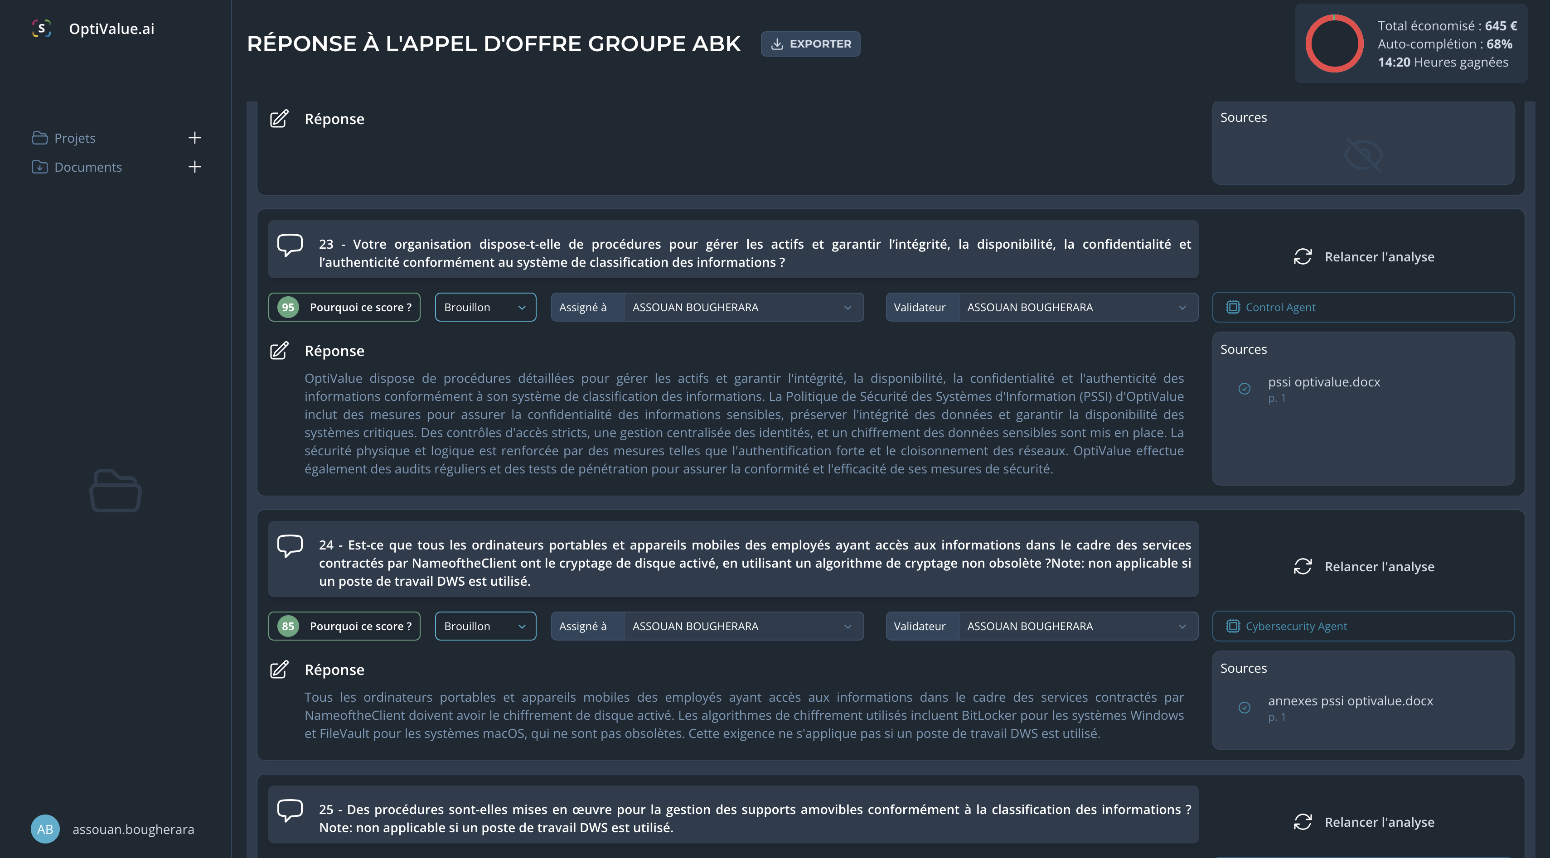
Task: Click the Cybersecurity Agent chip icon
Action: pos(1233,626)
